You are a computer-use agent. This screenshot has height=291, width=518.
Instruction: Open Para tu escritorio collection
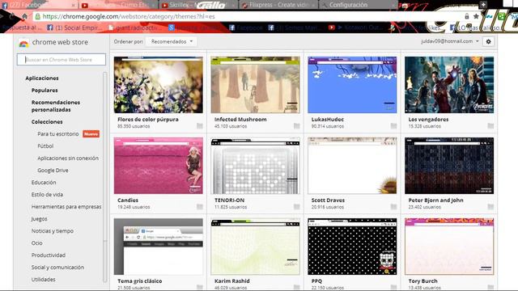pos(57,134)
